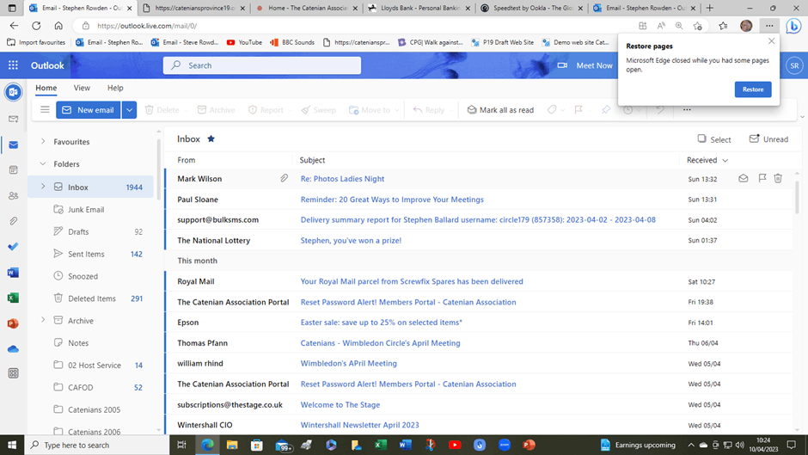
Task: Click Restore in the Restore pages popup
Action: 753,89
